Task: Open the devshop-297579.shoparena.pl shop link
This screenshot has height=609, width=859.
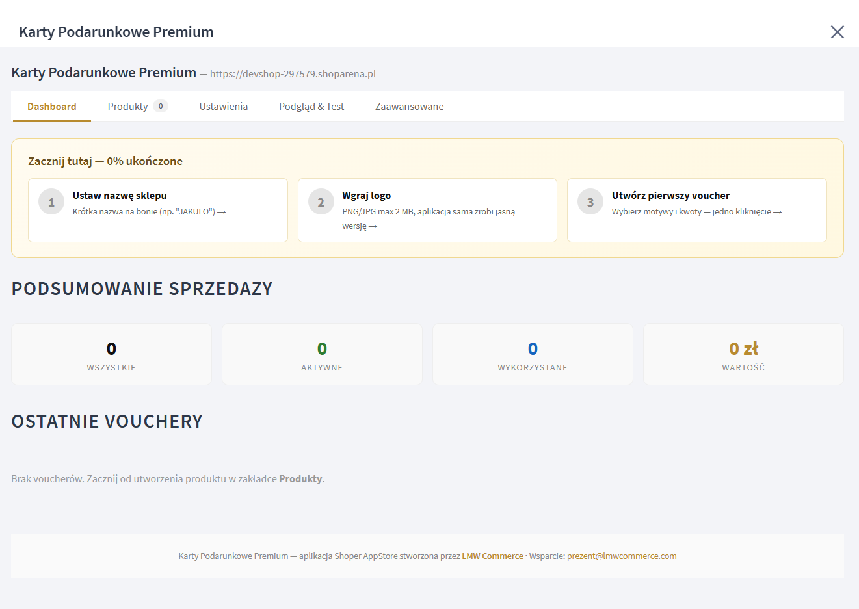Action: 293,73
